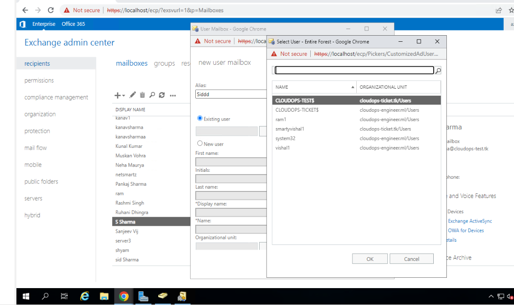Switch to the groups tab

[164, 63]
